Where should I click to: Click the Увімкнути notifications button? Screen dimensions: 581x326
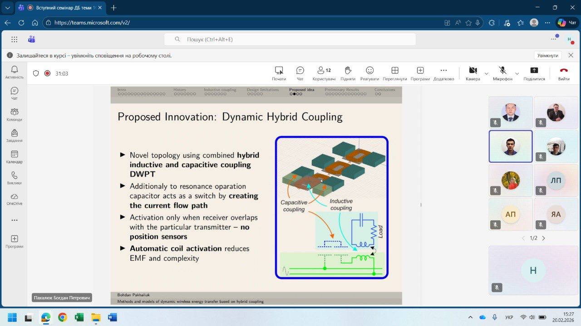tap(547, 55)
